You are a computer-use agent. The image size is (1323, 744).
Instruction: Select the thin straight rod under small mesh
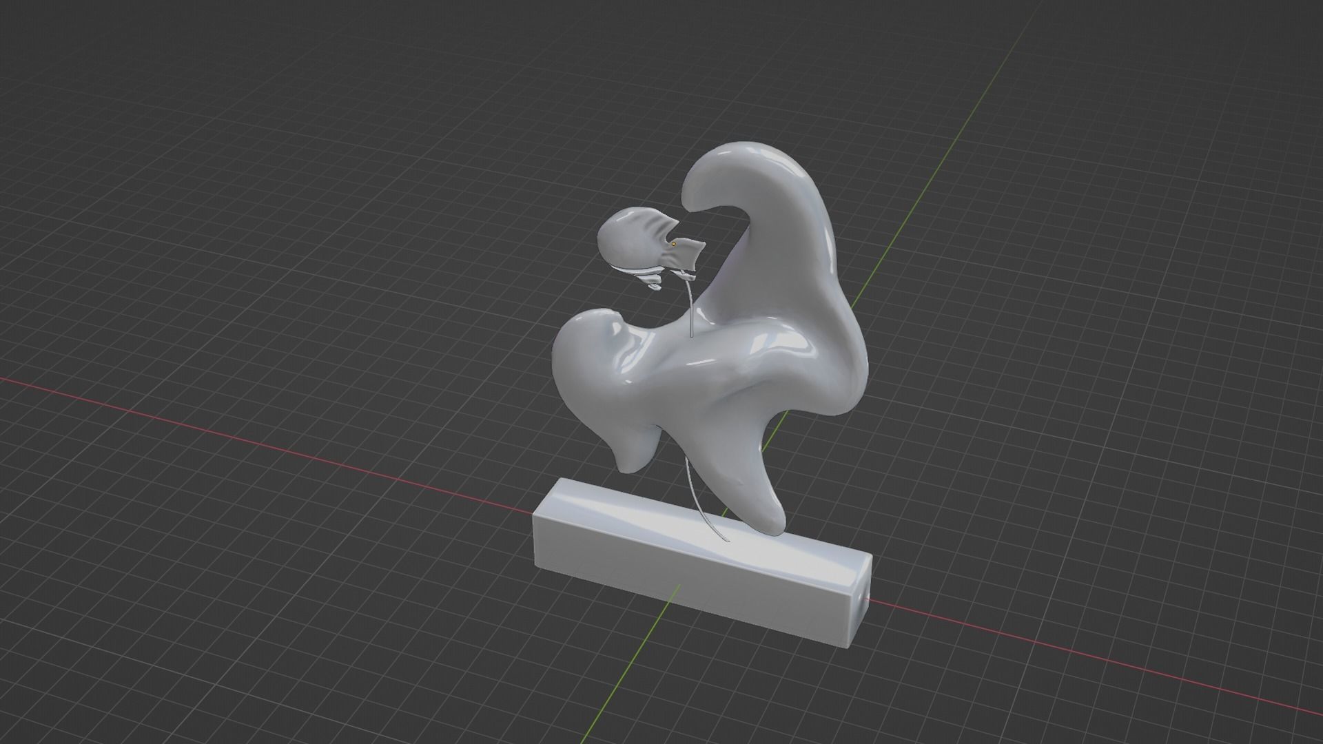coord(690,308)
